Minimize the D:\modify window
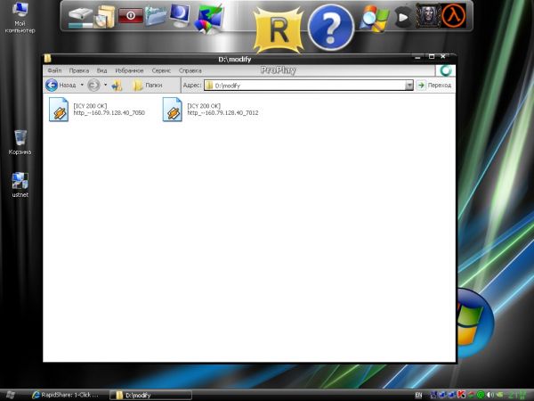Viewport: 534px width, 401px height. [418, 57]
